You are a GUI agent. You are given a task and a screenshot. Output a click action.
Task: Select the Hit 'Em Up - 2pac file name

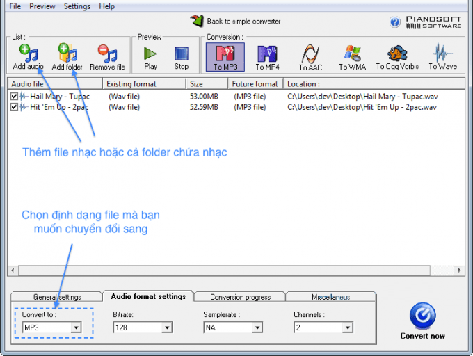pyautogui.click(x=59, y=107)
